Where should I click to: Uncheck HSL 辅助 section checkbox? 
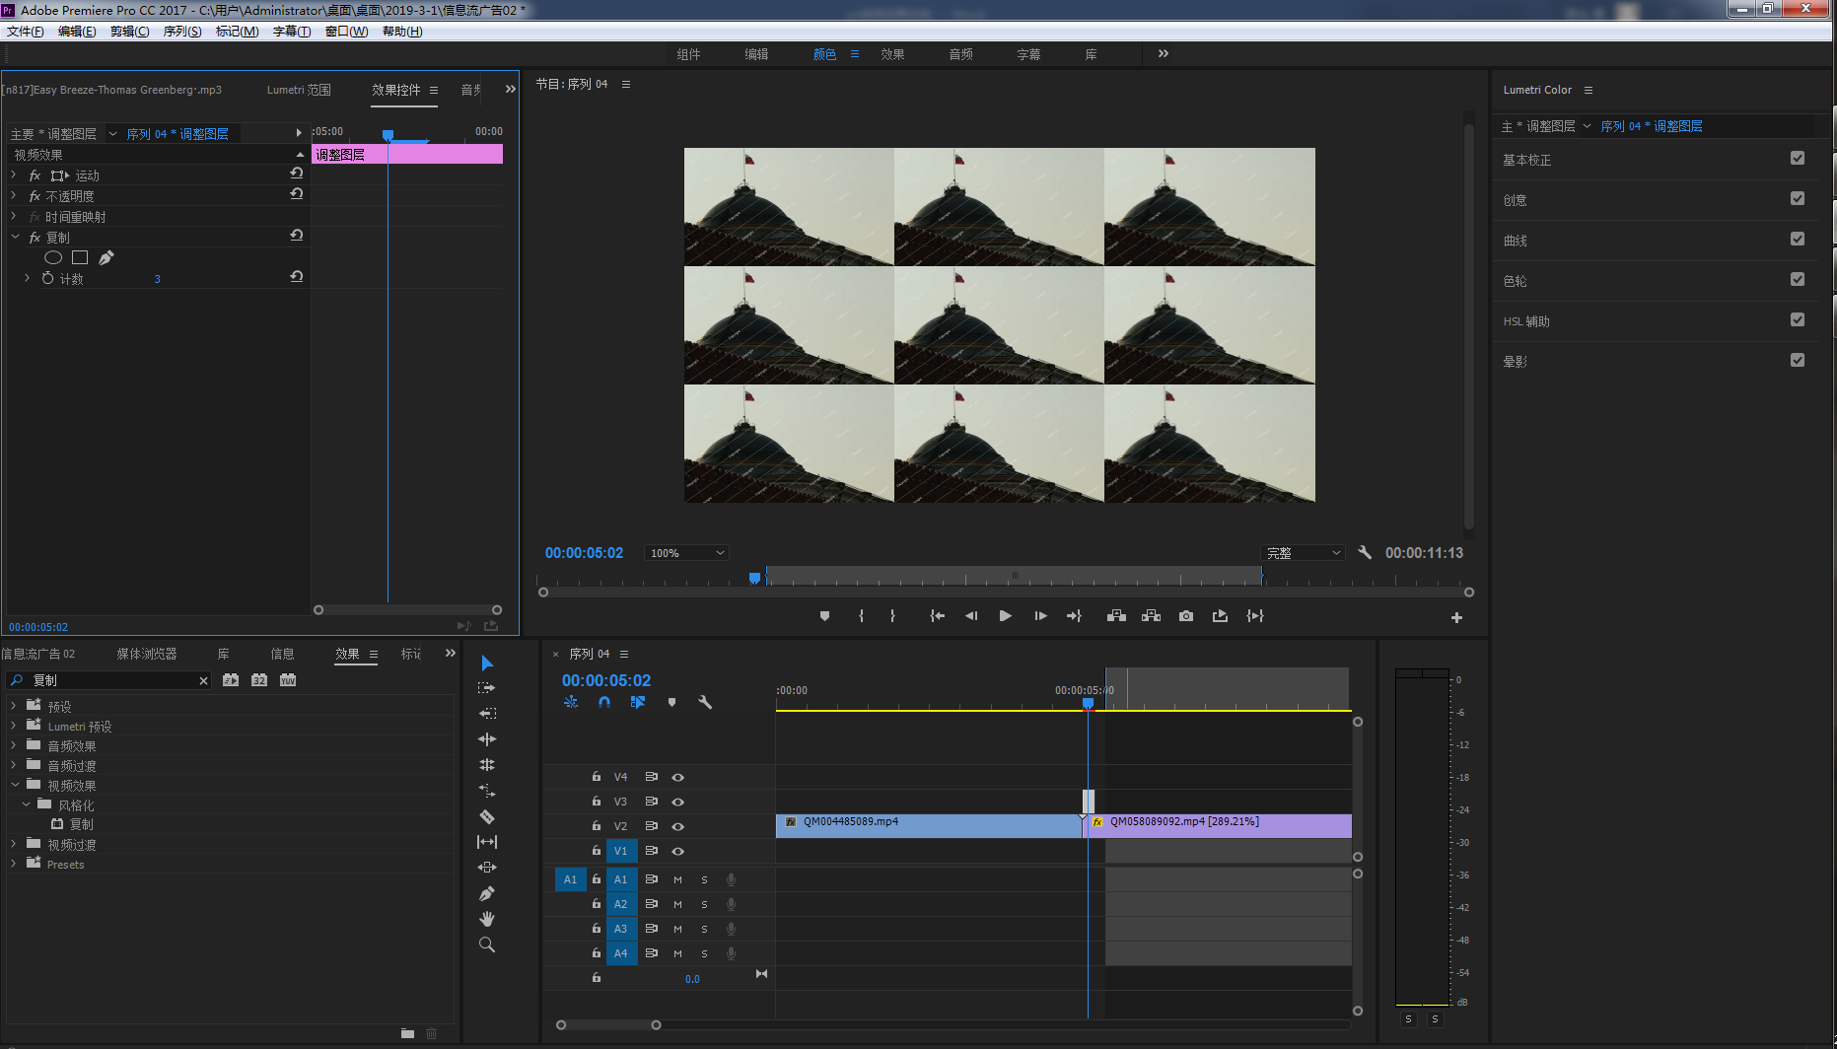[x=1798, y=319]
